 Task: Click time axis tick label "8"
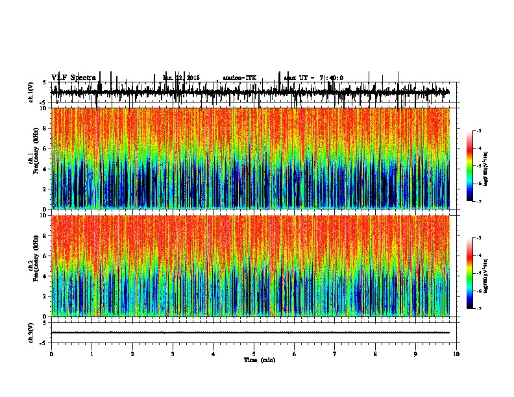(x=375, y=354)
